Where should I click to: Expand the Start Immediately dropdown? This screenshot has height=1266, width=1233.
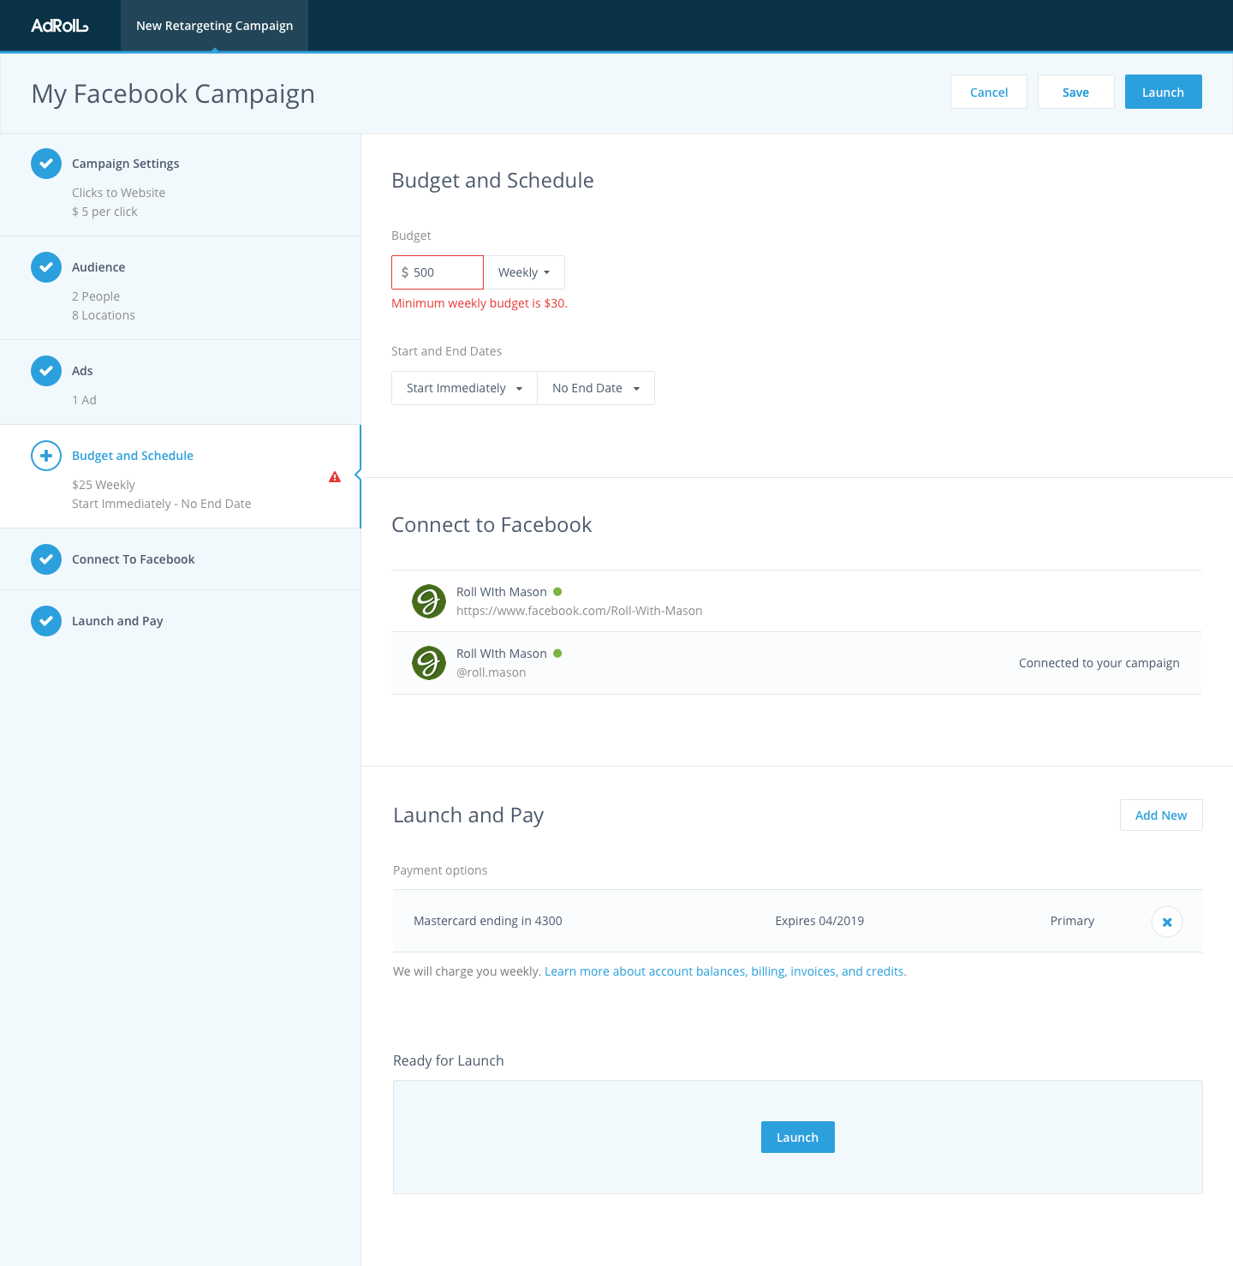click(x=464, y=388)
